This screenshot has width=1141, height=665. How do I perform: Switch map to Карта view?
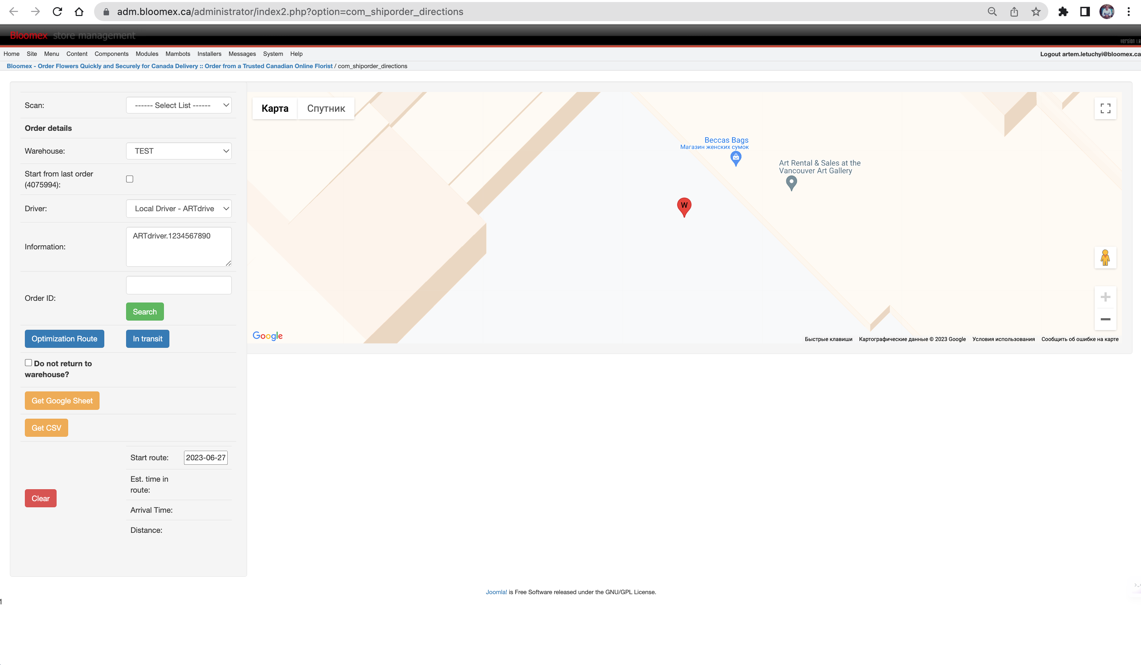tap(275, 109)
